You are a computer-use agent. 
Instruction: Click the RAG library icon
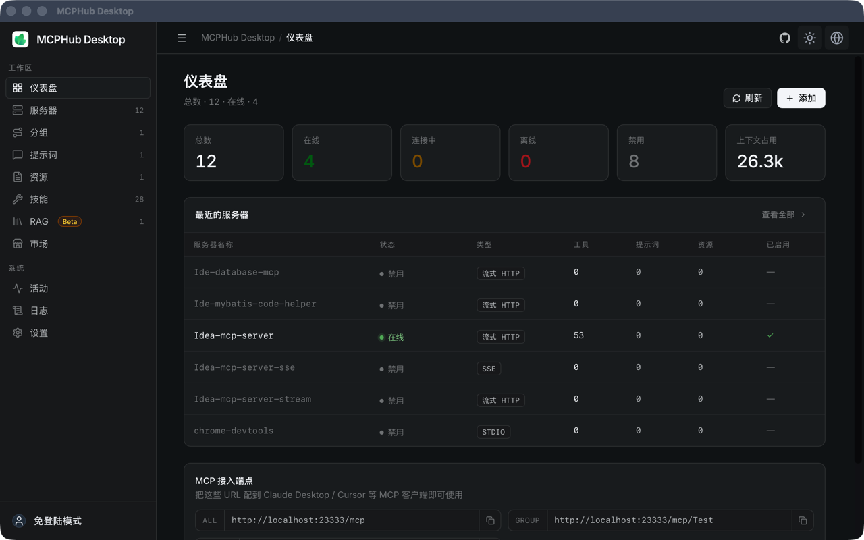[x=18, y=221]
